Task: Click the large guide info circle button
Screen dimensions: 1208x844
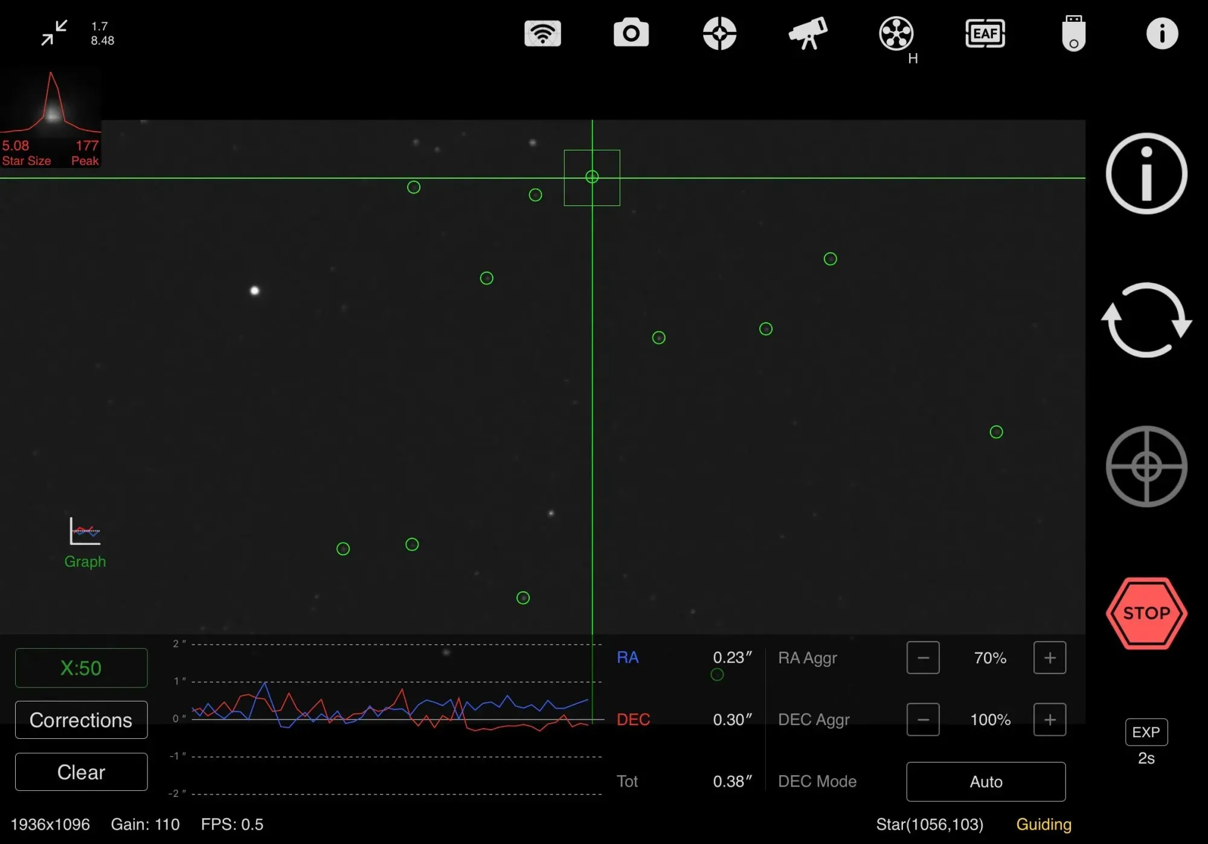Action: [1146, 173]
